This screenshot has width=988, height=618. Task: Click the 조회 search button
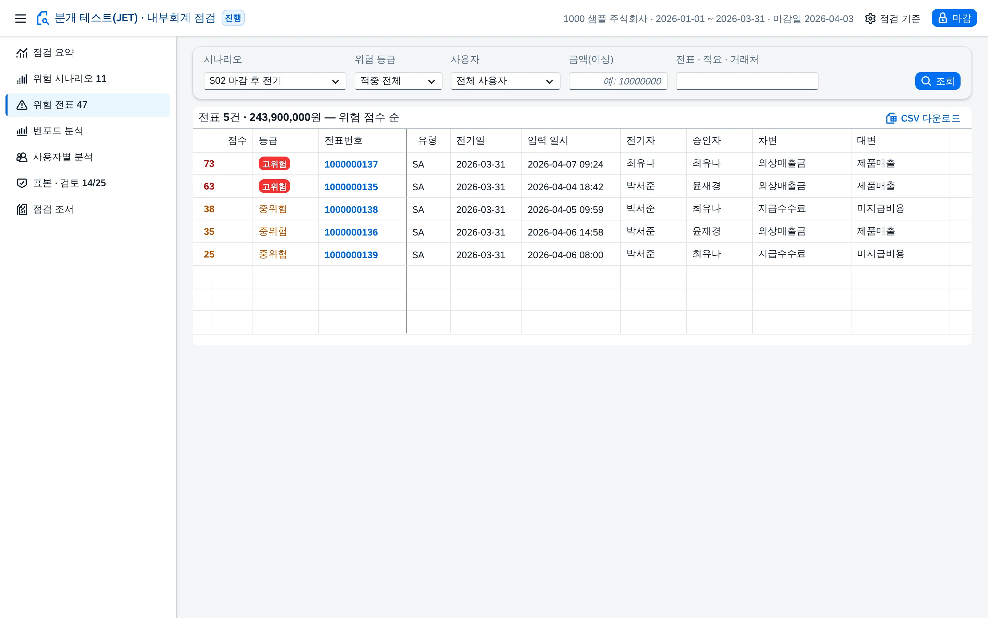coord(937,81)
